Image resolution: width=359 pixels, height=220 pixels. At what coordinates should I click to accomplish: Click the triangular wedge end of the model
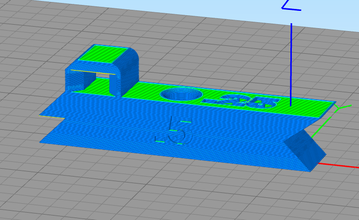[305, 150]
